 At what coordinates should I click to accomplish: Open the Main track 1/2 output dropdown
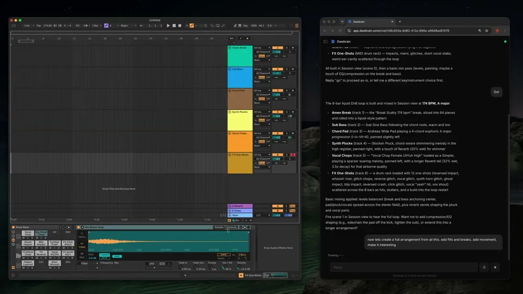click(x=262, y=215)
